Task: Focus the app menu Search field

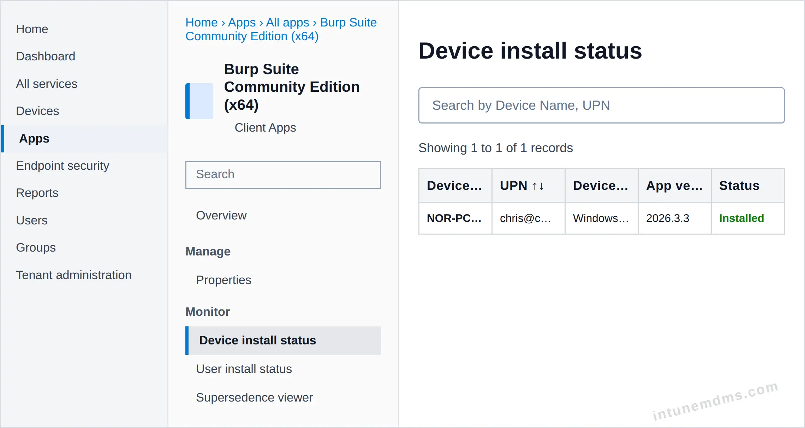Action: 283,175
